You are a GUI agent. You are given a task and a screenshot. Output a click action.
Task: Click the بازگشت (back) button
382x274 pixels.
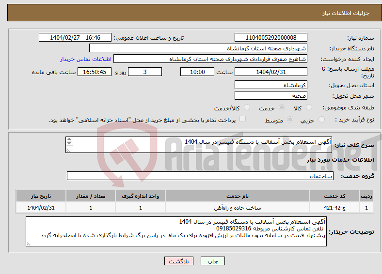click(179, 261)
